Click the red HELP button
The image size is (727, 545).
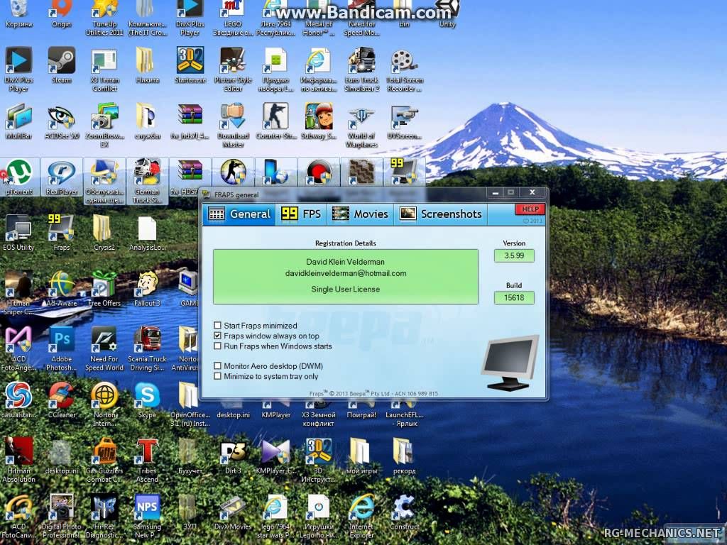(529, 209)
